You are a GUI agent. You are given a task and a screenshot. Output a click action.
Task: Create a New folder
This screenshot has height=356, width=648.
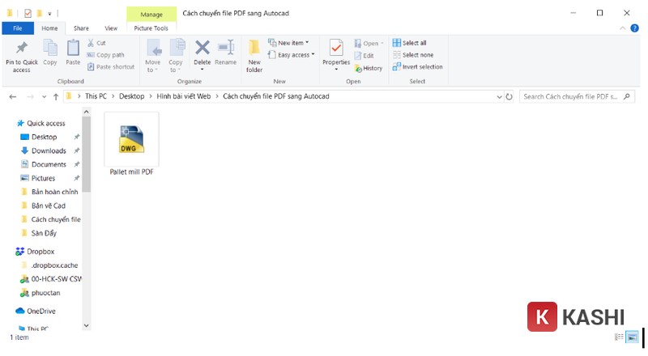254,56
